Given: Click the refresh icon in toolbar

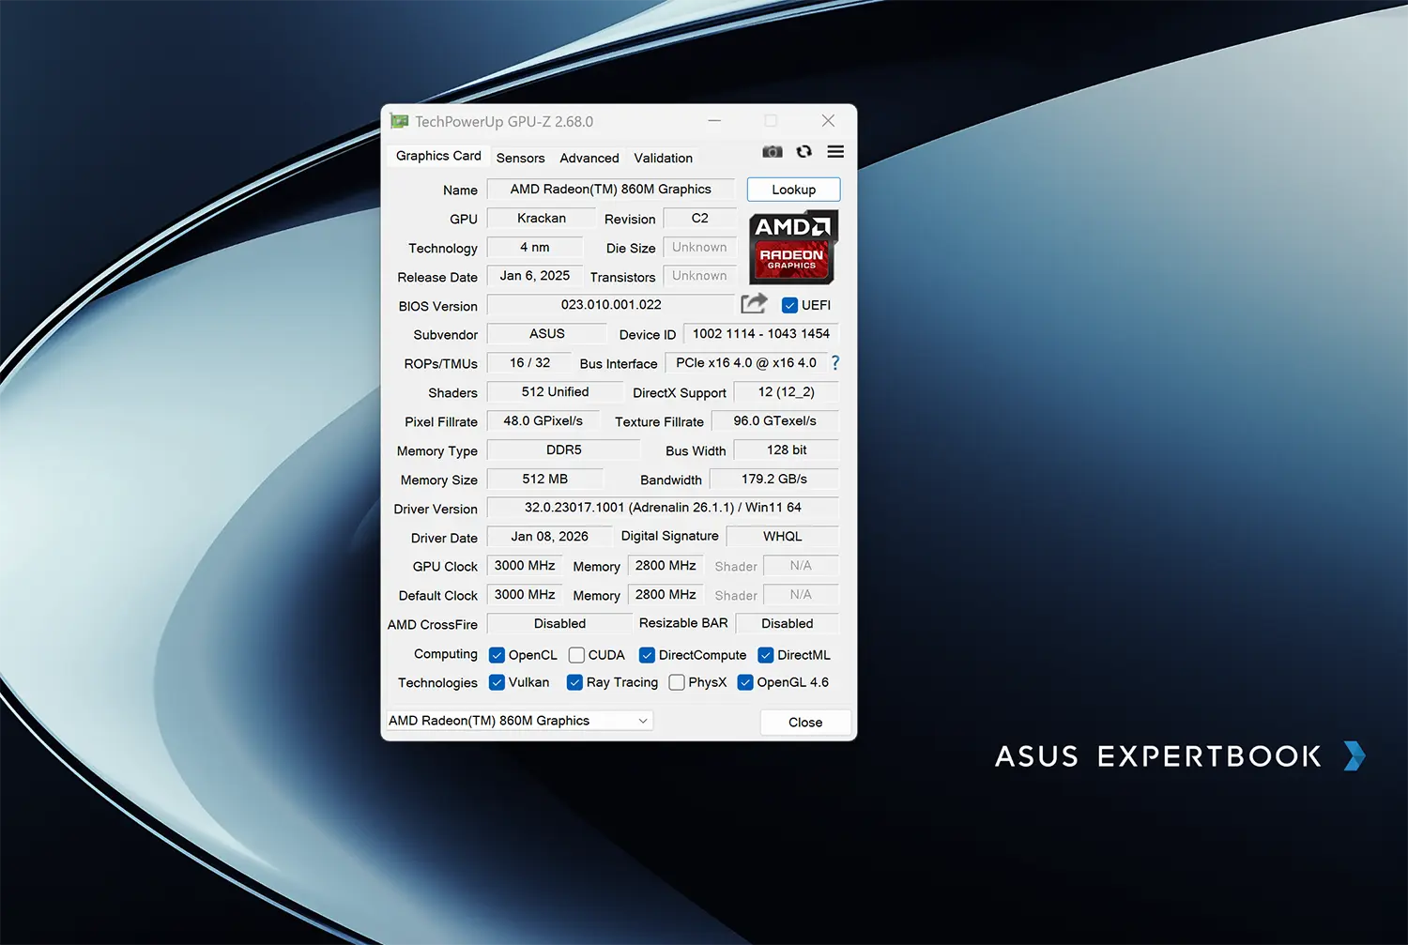Looking at the screenshot, I should (x=803, y=152).
